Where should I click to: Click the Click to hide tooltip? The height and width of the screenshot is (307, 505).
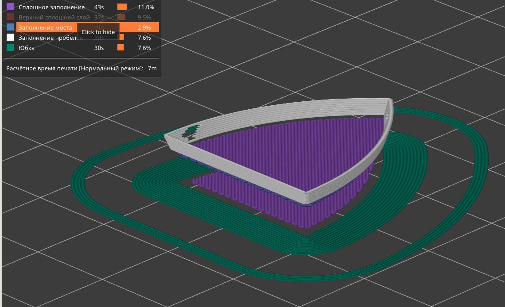tap(98, 32)
